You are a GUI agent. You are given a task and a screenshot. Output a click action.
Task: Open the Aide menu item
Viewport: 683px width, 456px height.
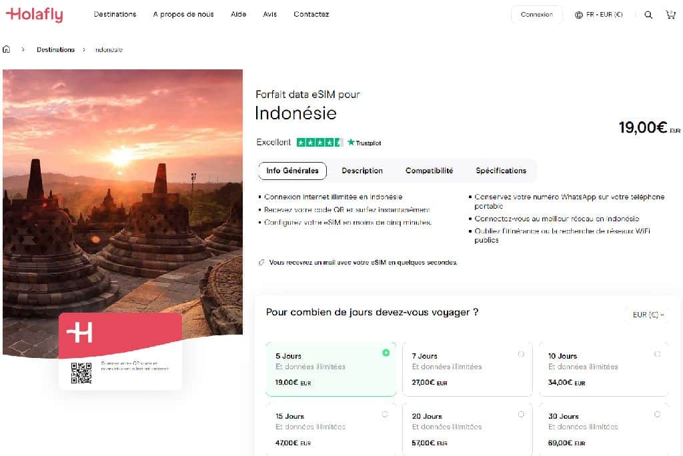[x=238, y=13]
